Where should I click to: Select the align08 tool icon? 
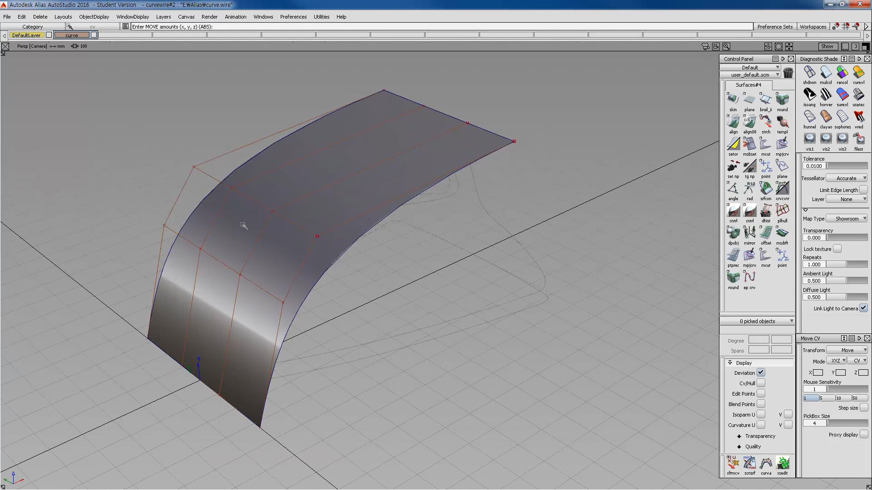749,121
